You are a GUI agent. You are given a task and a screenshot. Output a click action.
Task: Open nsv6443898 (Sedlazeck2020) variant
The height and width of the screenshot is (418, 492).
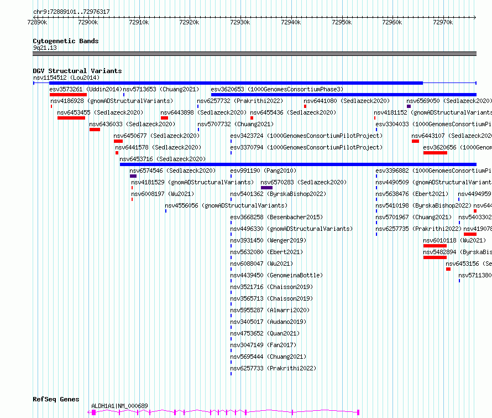pyautogui.click(x=203, y=112)
